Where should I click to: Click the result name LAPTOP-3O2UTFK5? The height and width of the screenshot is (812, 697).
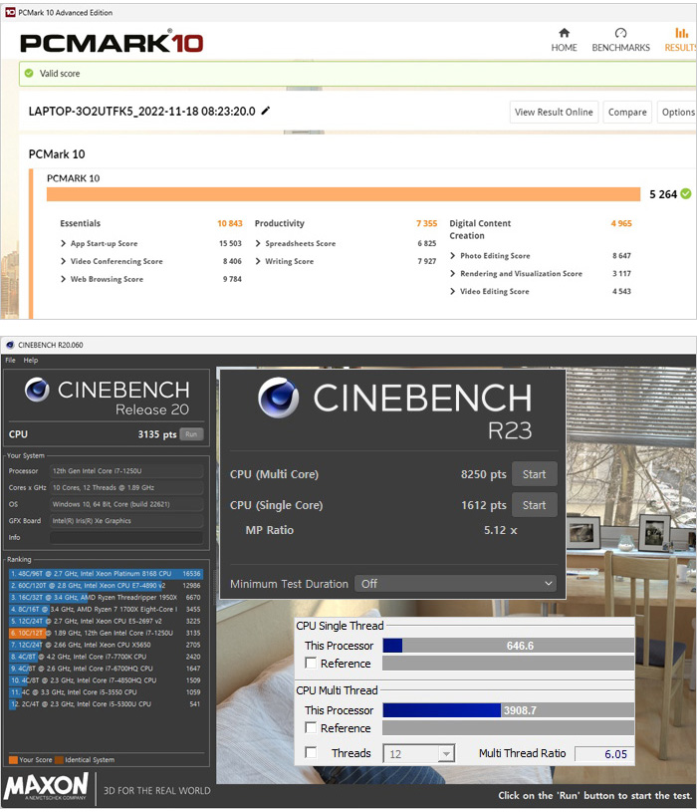[141, 111]
